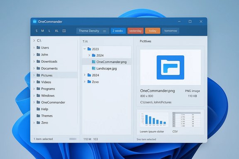239x159 pixels.
Task: Click the Users folder icon
Action: click(x=38, y=48)
